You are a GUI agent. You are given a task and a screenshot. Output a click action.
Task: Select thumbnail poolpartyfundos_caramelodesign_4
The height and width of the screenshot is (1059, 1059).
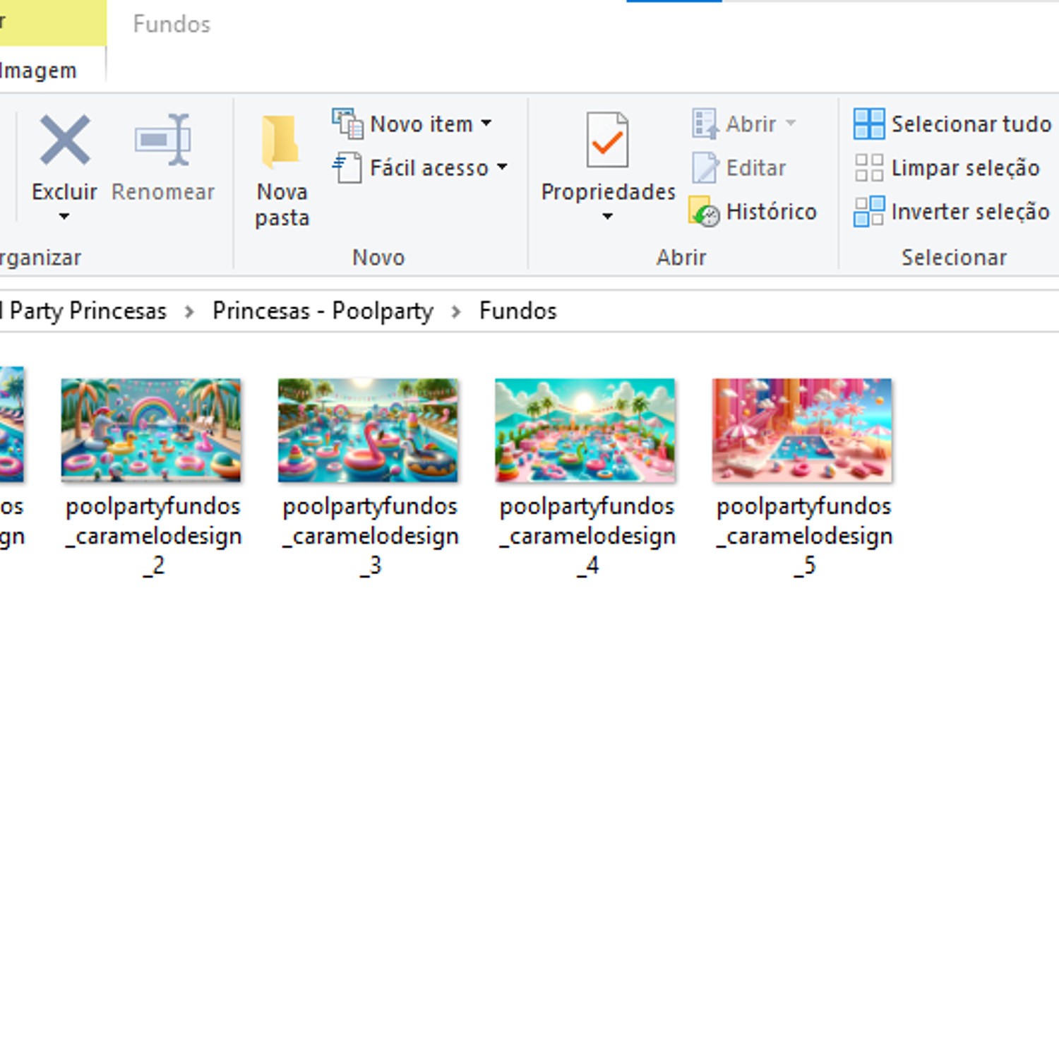(x=585, y=431)
